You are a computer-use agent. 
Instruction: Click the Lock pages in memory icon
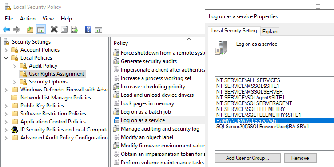(x=116, y=103)
